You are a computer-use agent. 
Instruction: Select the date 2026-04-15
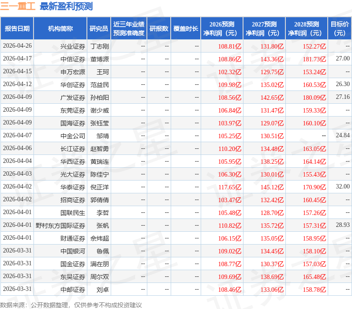click(x=17, y=71)
